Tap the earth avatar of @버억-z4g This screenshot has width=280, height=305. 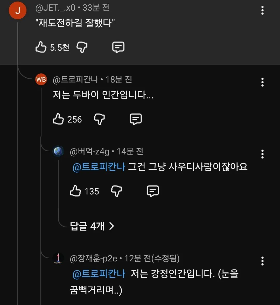pos(58,151)
